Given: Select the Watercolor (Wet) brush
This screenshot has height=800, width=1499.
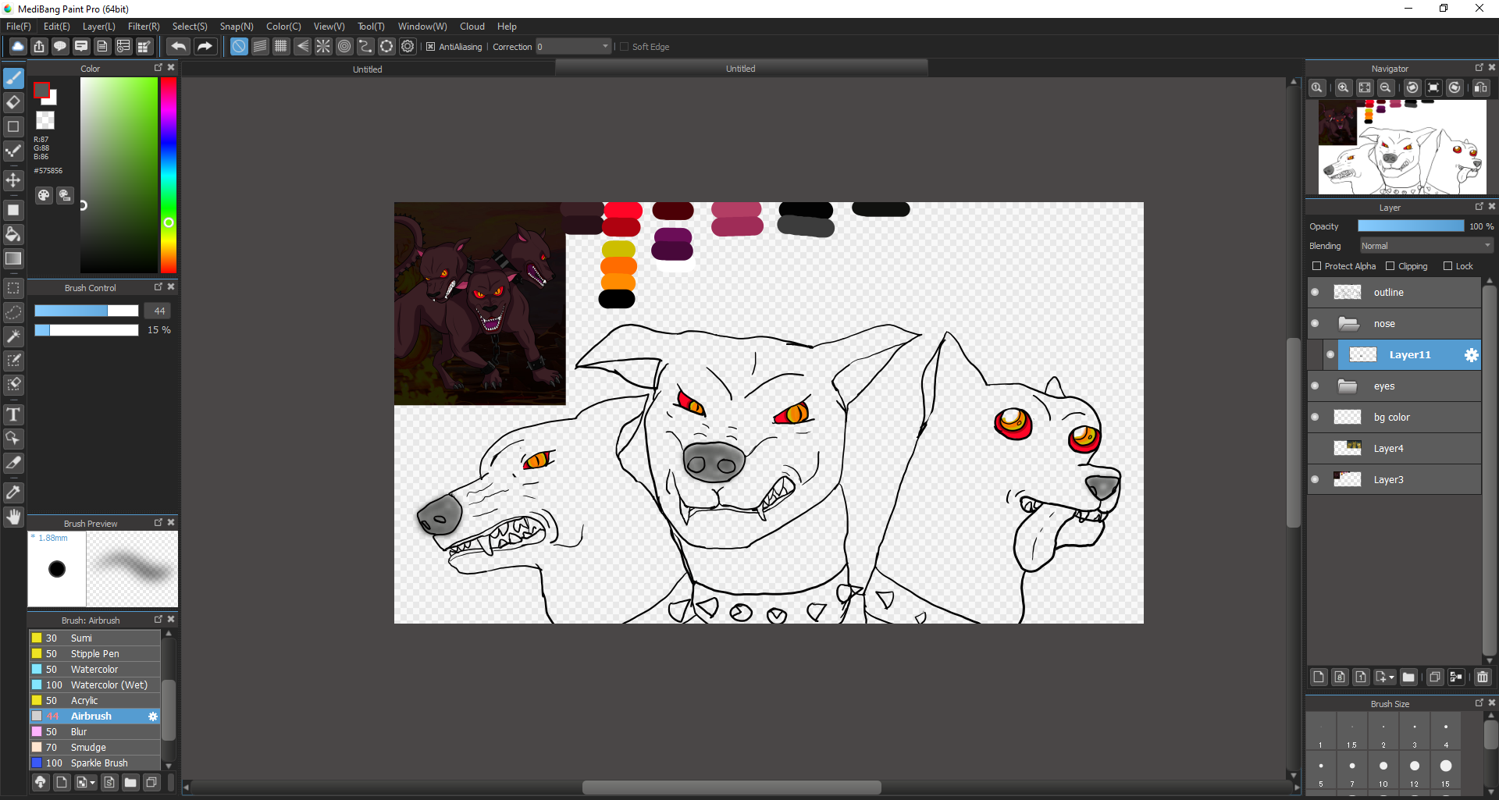Looking at the screenshot, I should click(x=94, y=685).
